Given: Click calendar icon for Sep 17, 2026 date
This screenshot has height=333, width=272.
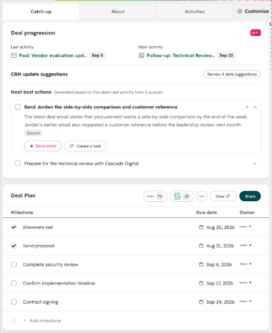Looking at the screenshot, I should [201, 283].
